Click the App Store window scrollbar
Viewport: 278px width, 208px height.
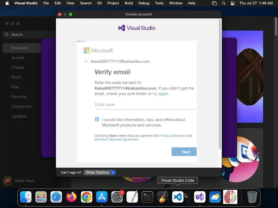(276, 27)
